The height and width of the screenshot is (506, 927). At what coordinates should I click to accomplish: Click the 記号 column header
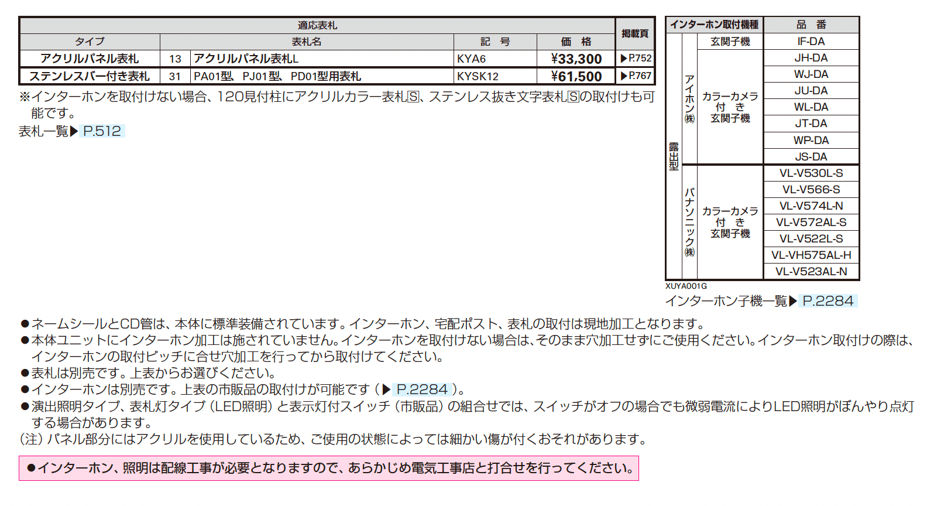[x=495, y=42]
